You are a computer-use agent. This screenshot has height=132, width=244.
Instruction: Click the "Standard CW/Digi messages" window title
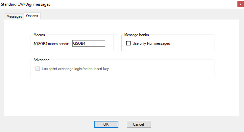tap(26, 4)
